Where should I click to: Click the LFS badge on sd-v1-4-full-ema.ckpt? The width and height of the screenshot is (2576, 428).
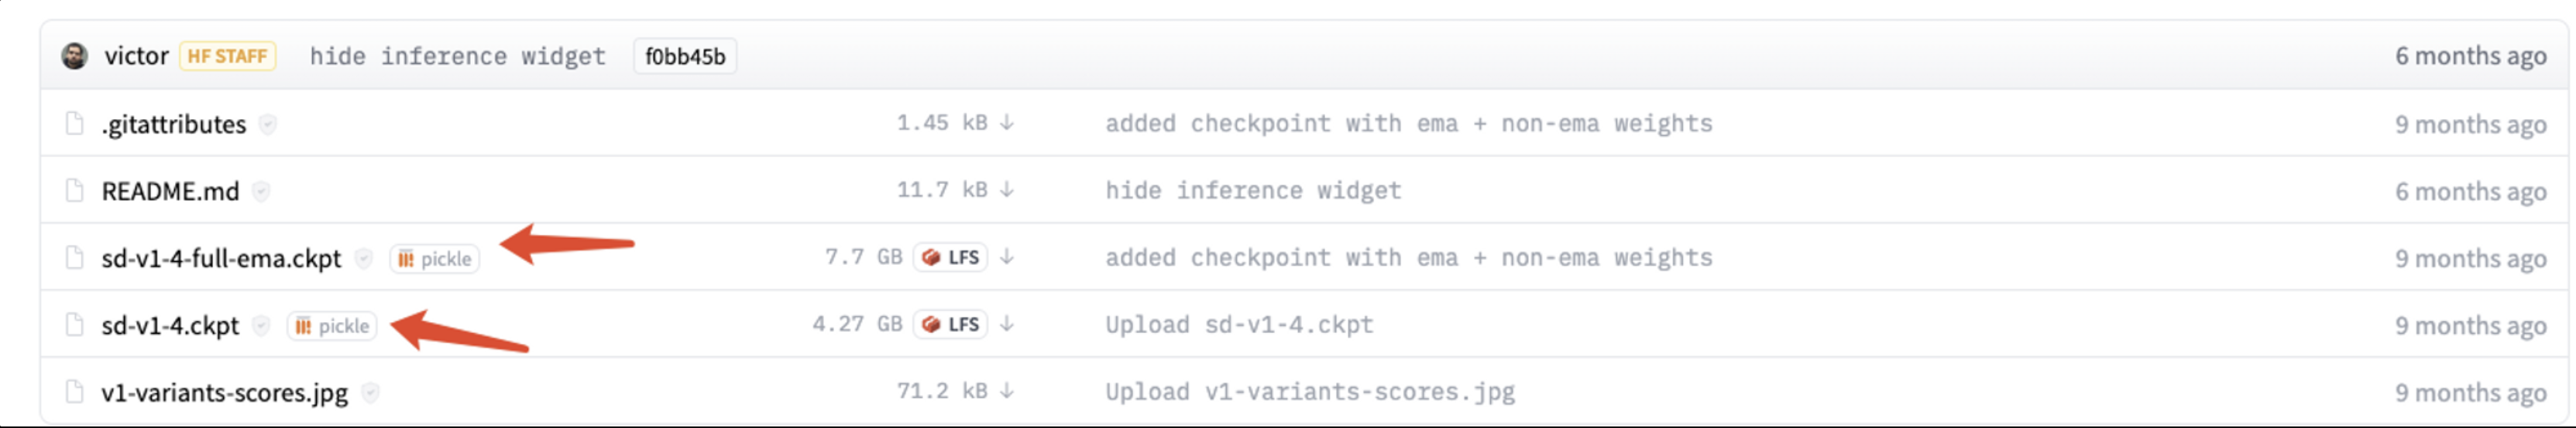coord(950,257)
